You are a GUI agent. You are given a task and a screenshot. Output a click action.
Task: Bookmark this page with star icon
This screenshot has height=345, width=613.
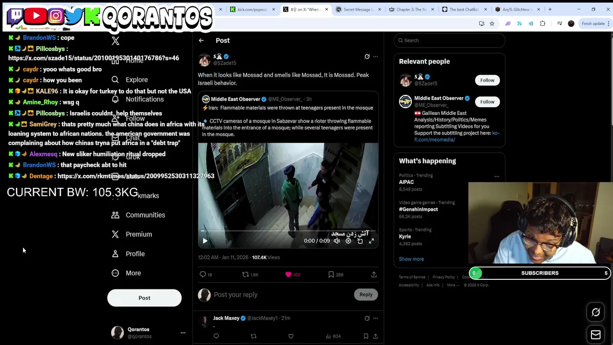(492, 23)
